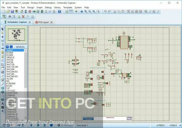Open the Graph menu
Viewport: 182px width, 128px height.
(39, 7)
